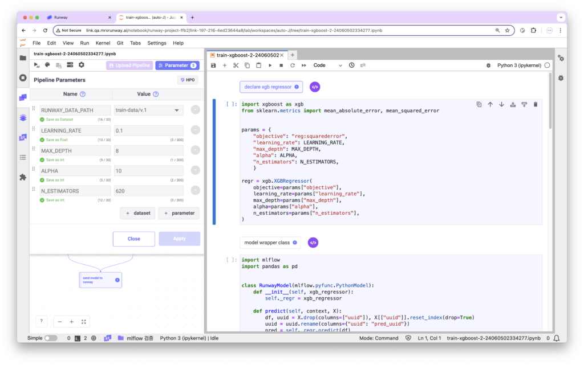Image resolution: width=584 pixels, height=365 pixels.
Task: Add a new parameter row
Action: pyautogui.click(x=179, y=214)
